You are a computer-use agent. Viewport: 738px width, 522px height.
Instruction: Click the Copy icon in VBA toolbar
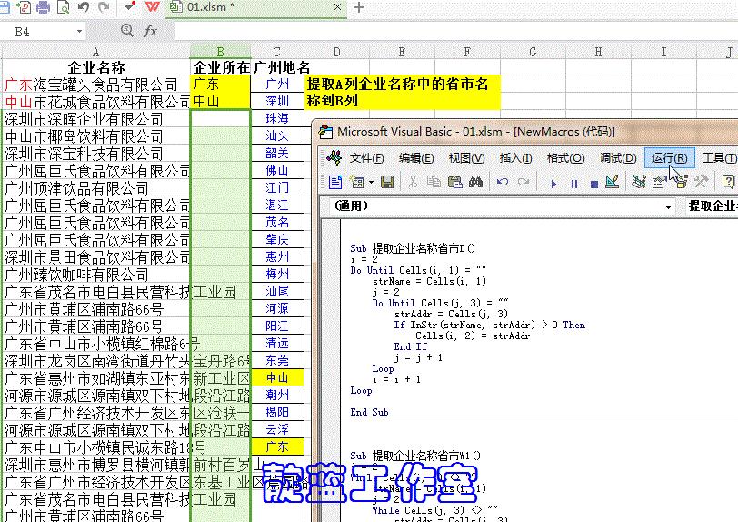pos(434,182)
